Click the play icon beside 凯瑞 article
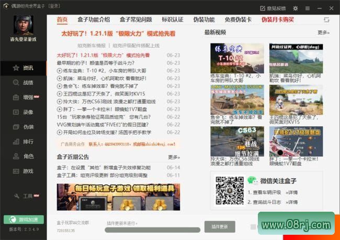The width and height of the screenshot is (340, 240). coord(60,79)
